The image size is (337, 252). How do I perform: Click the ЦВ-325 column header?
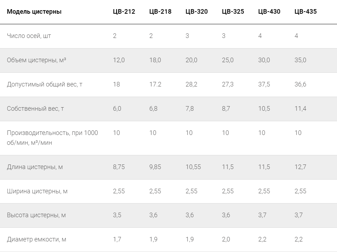click(233, 12)
